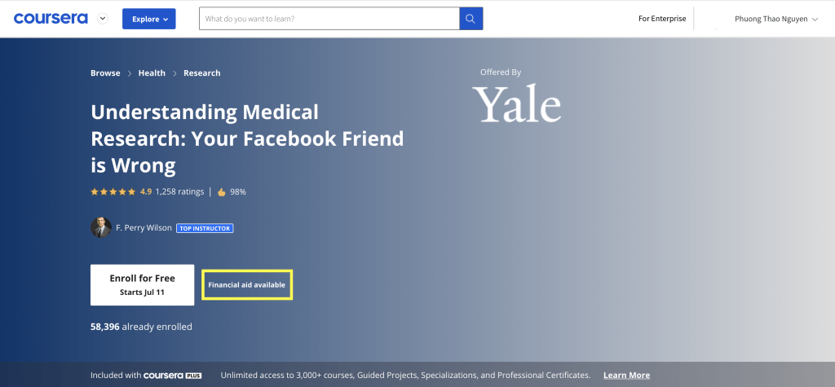Click the Coursera Plus logo in banner
Screen dimensions: 835x387
click(172, 376)
